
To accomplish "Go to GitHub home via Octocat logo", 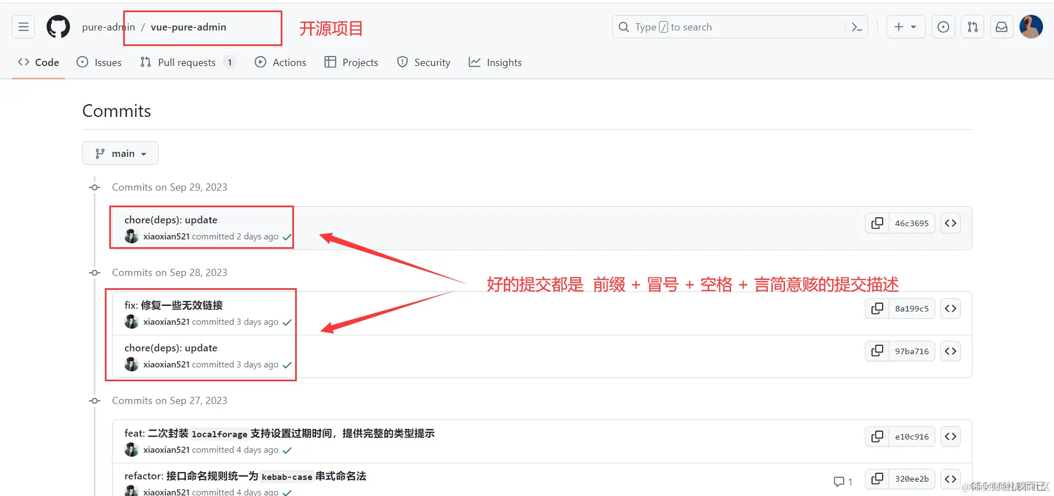I will [x=58, y=27].
